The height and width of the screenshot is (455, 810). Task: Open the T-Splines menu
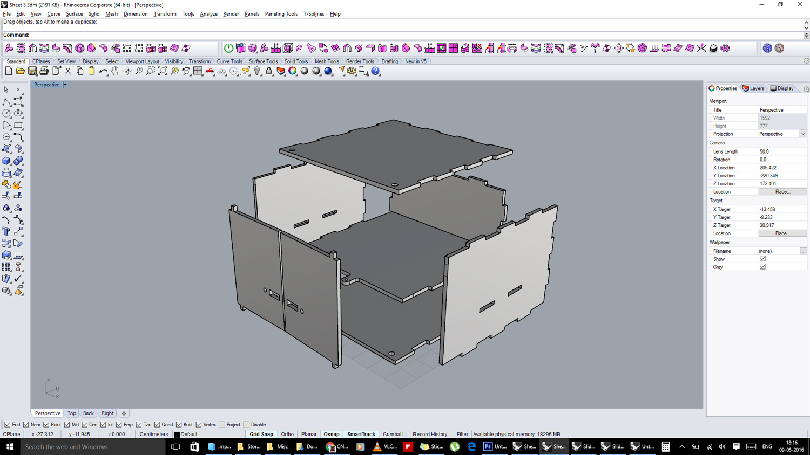(313, 14)
